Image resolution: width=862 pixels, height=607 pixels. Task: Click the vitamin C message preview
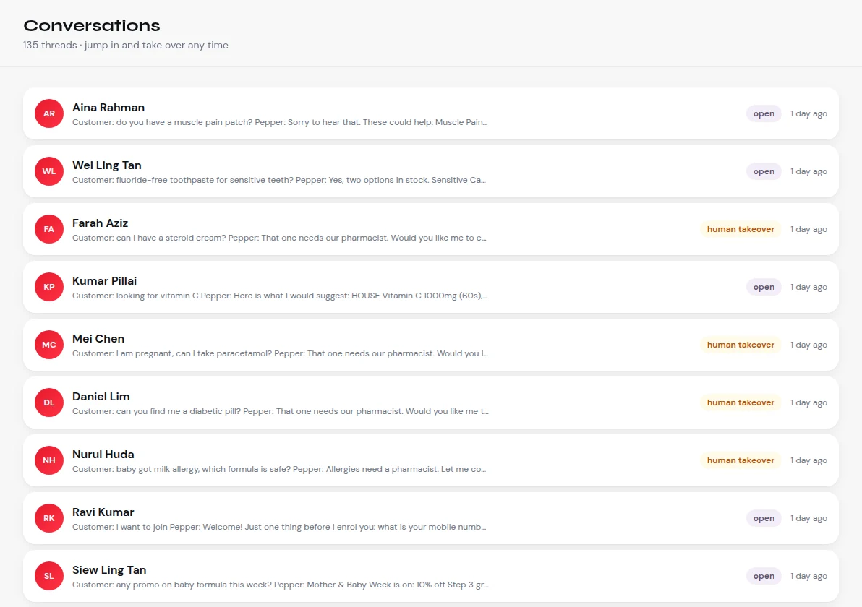point(280,296)
